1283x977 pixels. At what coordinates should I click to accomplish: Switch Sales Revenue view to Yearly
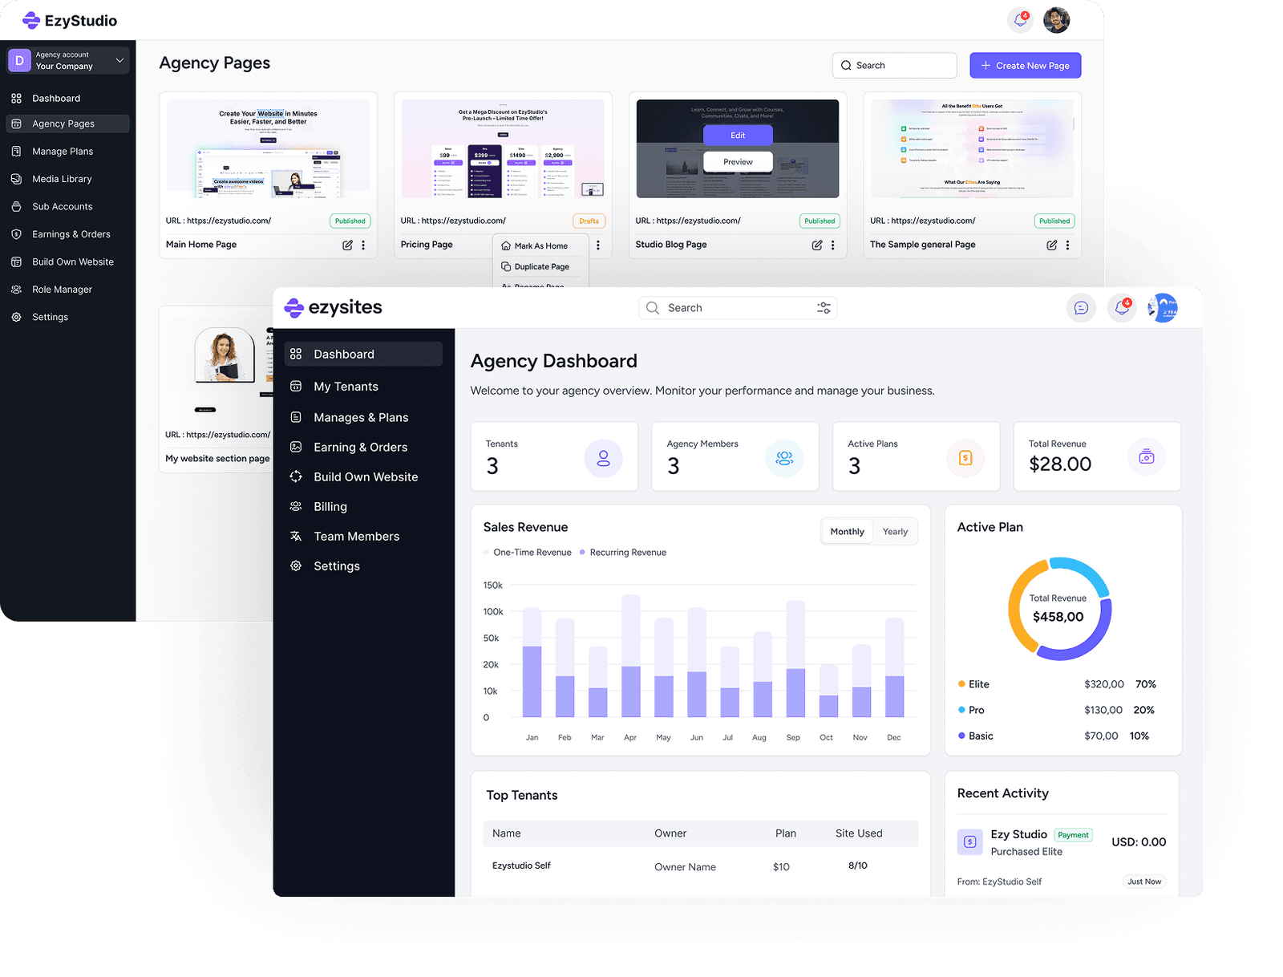click(895, 530)
